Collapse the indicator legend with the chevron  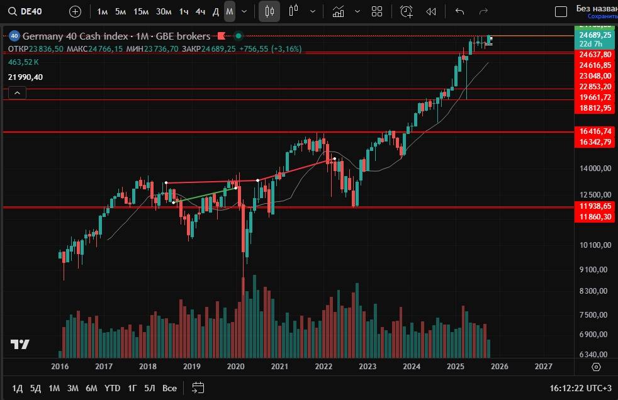coord(16,93)
